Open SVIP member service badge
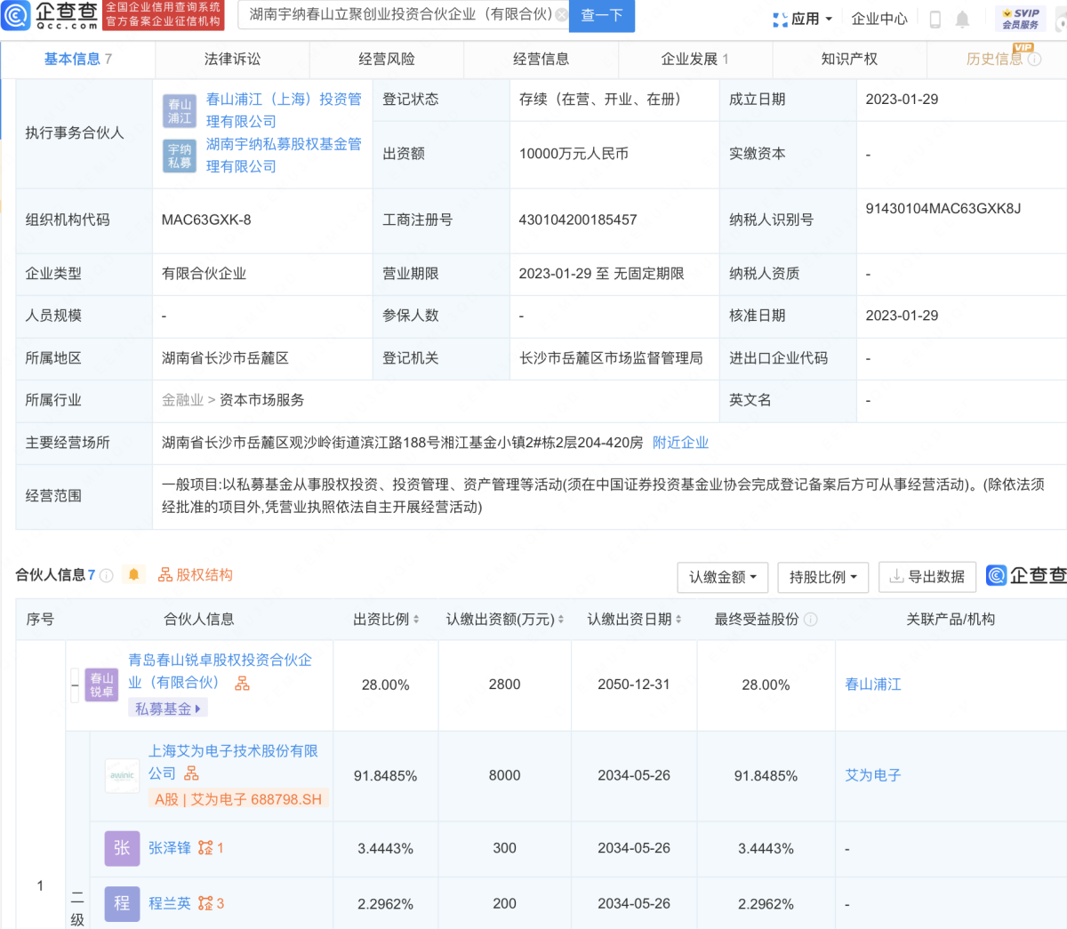1067x929 pixels. [1020, 18]
